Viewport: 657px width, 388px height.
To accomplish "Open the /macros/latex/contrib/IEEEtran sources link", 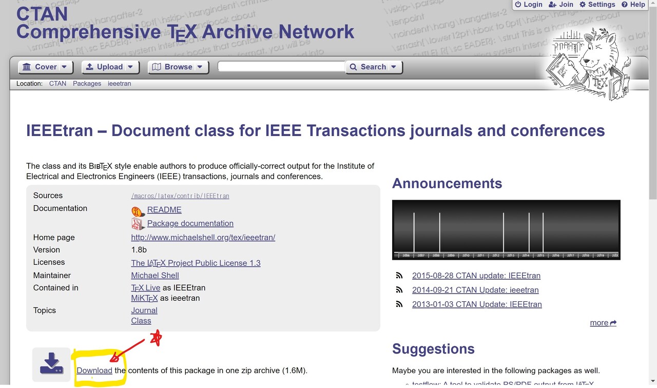I will 180,196.
